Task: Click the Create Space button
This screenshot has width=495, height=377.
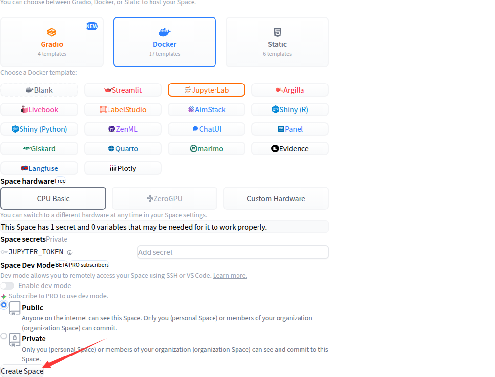Action: tap(22, 371)
